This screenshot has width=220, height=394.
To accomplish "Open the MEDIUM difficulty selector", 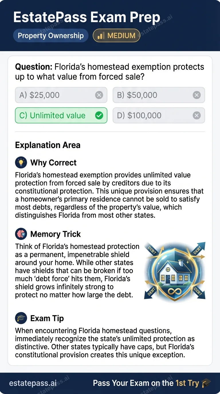I will 116,36.
